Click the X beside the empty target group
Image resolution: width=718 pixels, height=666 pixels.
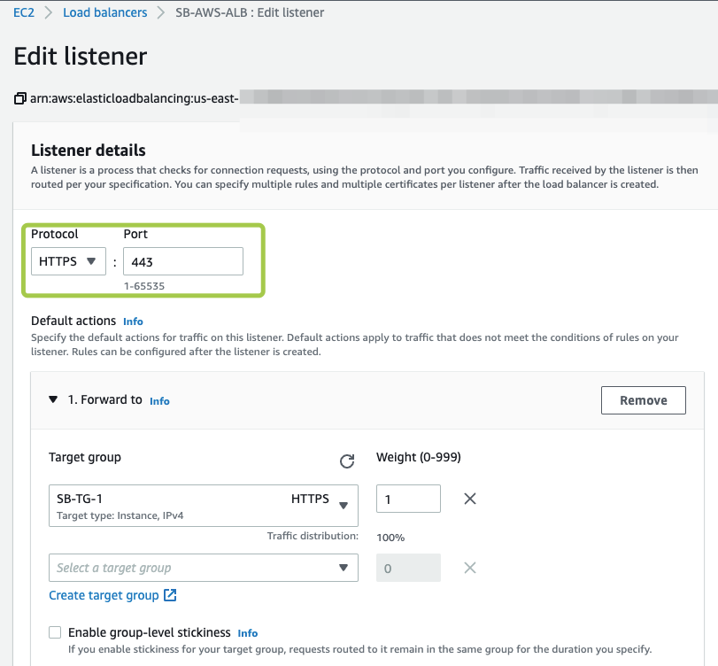pos(470,568)
